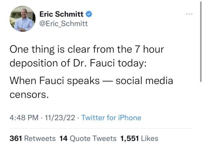
Task: Click the 'Likes' label text
Action: [150, 138]
